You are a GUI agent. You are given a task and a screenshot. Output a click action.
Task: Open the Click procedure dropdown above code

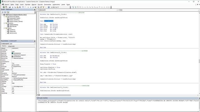198,10
